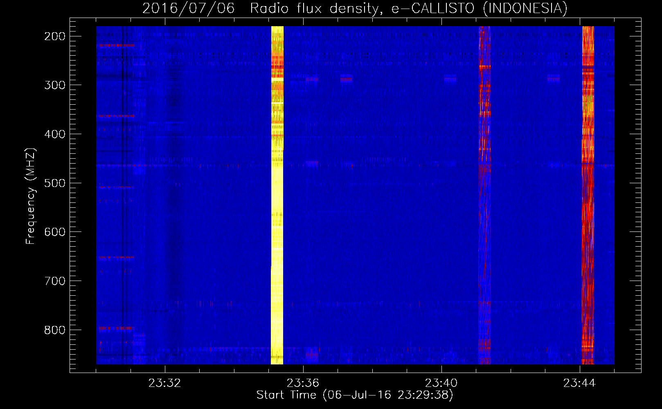Click the bright yellow burst band near 23:35
662x409 pixels.
point(277,195)
